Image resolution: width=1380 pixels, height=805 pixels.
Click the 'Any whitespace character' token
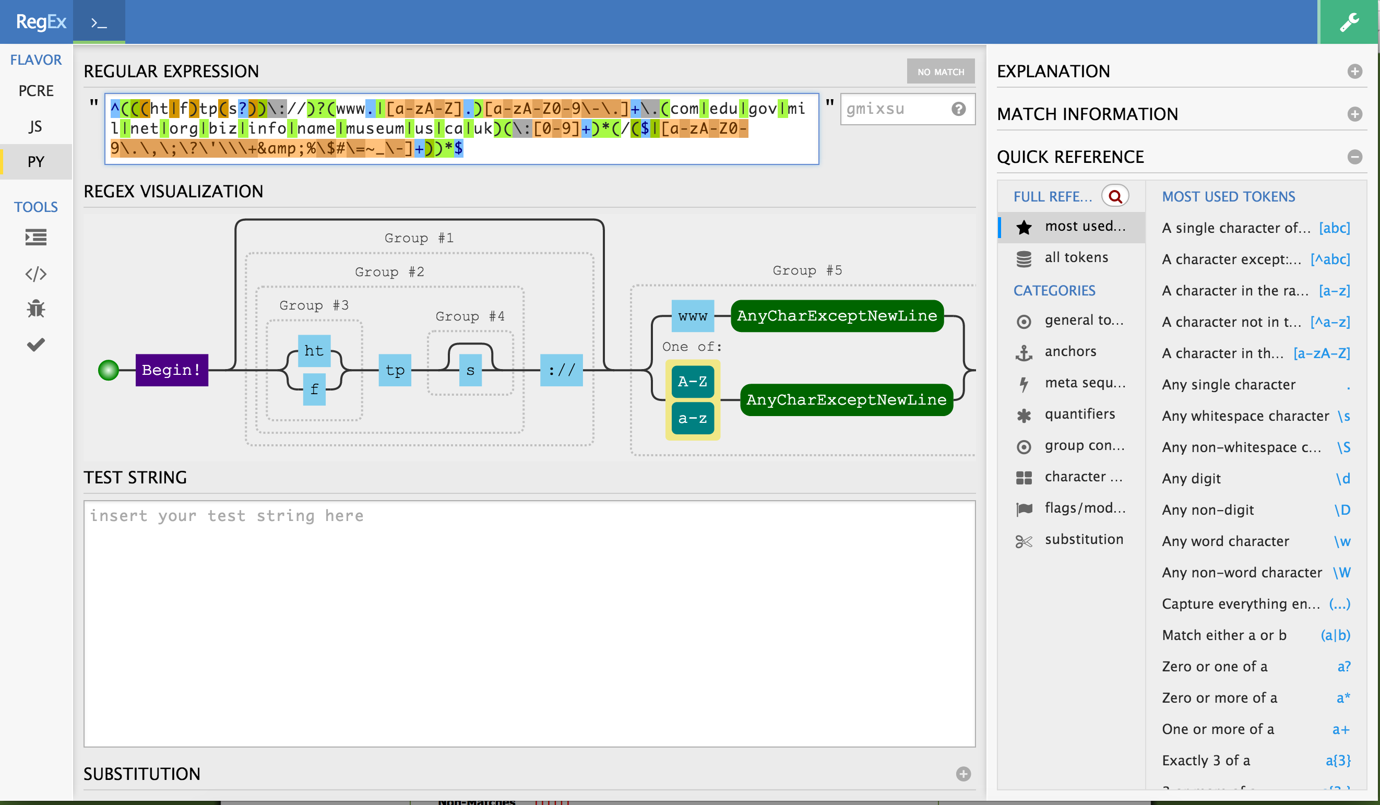pos(1255,416)
